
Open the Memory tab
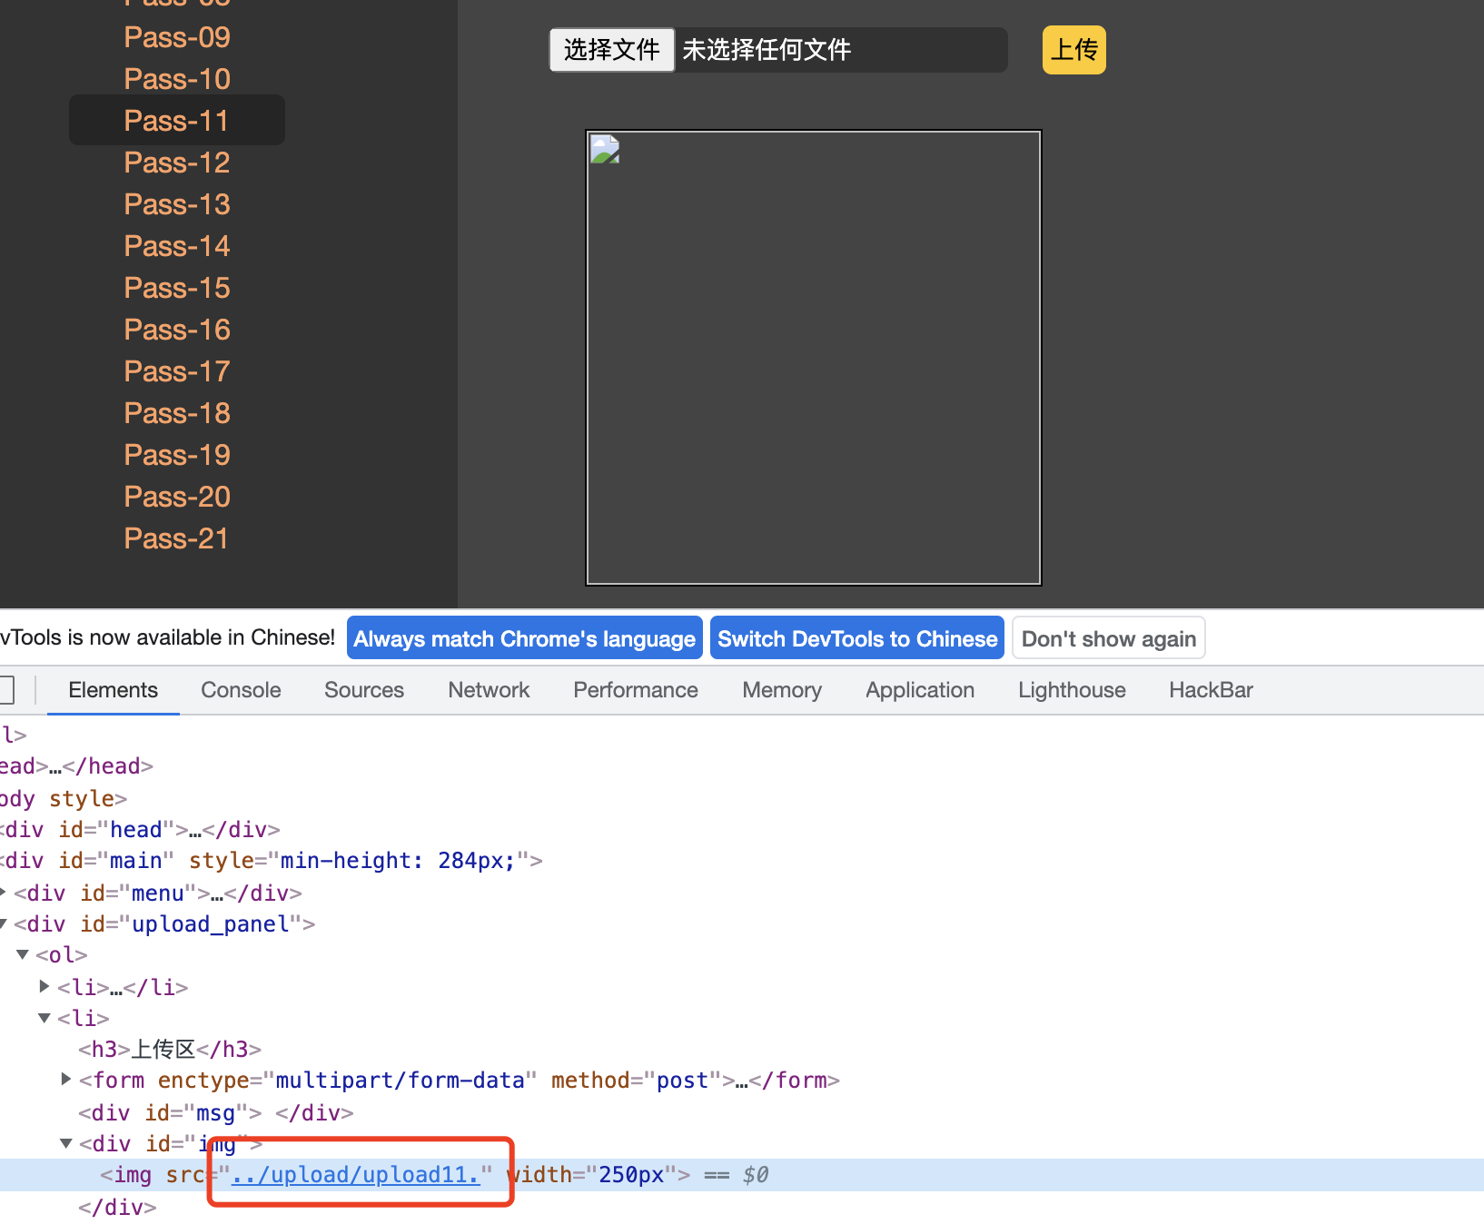pyautogui.click(x=782, y=690)
